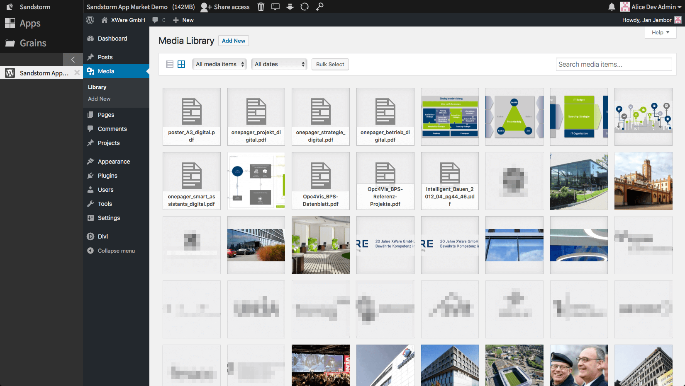The image size is (685, 386).
Task: Click the Bulk Select button
Action: coord(330,64)
